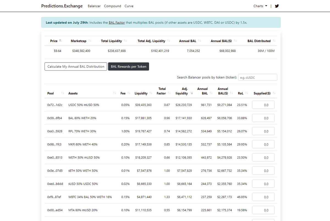The height and width of the screenshot is (221, 330).
Task: Select pool address 0xa3...5928
Action: tap(55, 131)
